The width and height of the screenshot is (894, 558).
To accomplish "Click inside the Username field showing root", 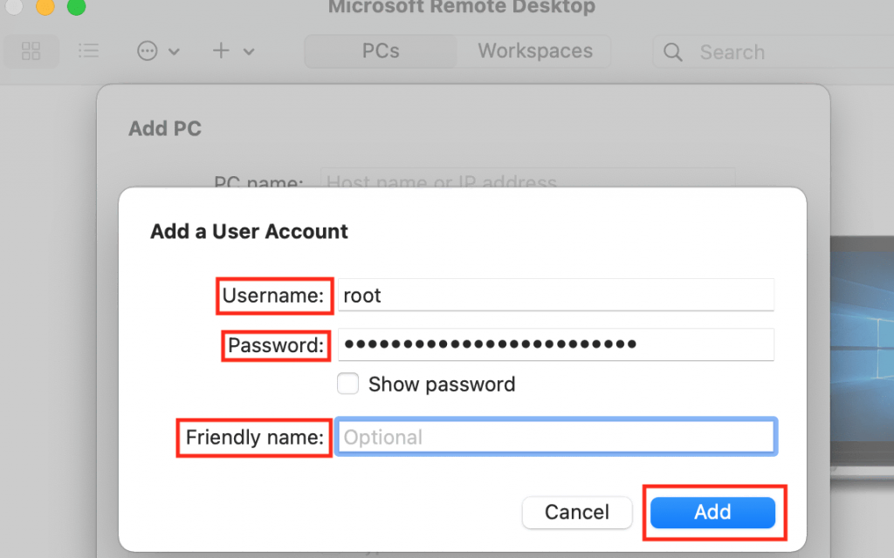I will (556, 296).
